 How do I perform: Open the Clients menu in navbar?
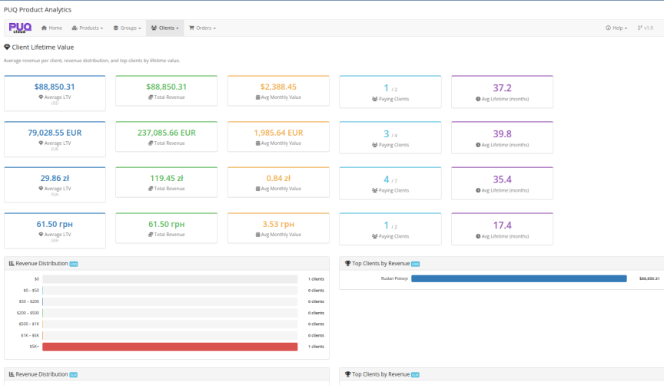click(x=164, y=28)
